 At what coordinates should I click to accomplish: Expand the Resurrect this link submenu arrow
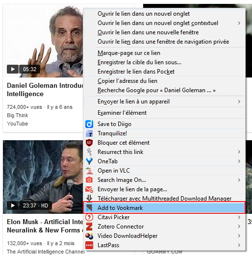click(x=239, y=152)
